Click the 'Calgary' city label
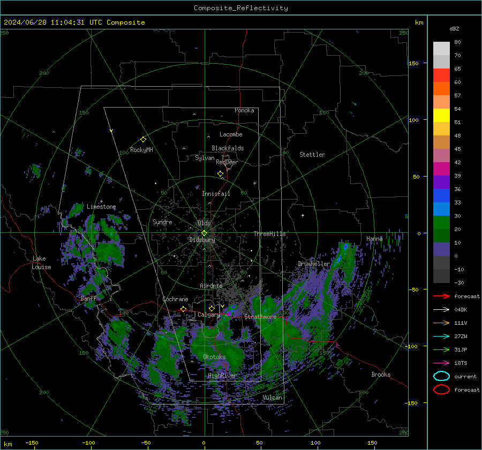482x450 pixels. click(x=209, y=315)
